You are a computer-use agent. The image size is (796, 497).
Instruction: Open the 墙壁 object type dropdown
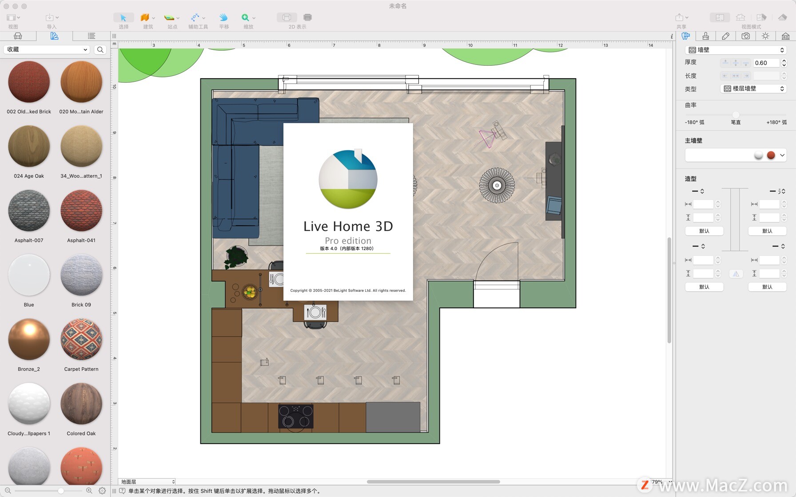click(736, 50)
